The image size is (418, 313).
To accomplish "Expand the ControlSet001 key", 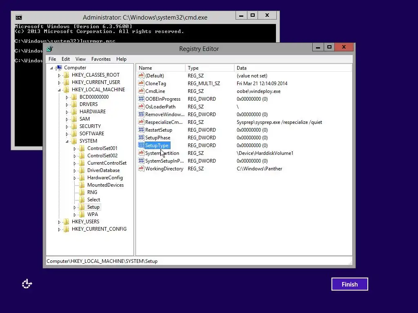I will (75, 148).
